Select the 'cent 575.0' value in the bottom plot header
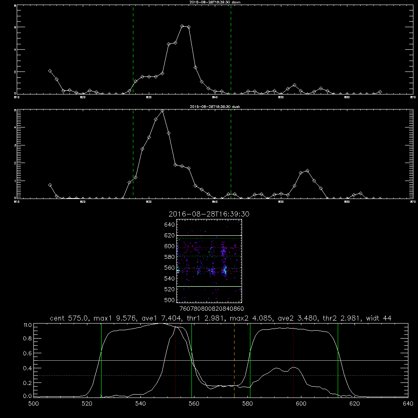The width and height of the screenshot is (418, 418). pos(69,318)
